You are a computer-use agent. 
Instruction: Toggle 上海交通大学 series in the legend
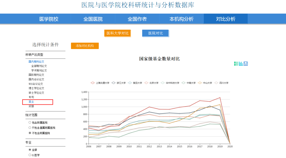click(x=102, y=82)
